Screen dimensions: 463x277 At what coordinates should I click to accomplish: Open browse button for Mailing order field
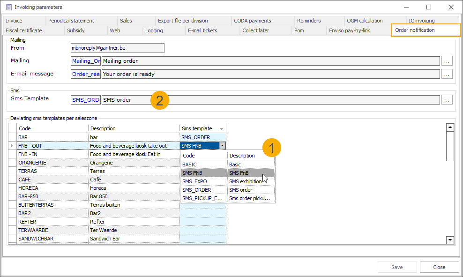(x=447, y=61)
